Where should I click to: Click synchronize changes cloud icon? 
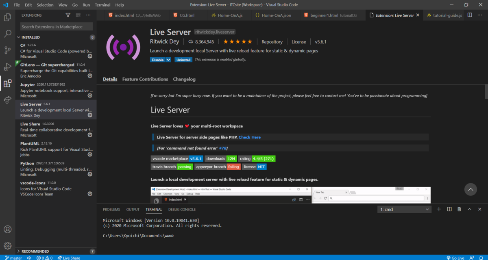coord(29,258)
